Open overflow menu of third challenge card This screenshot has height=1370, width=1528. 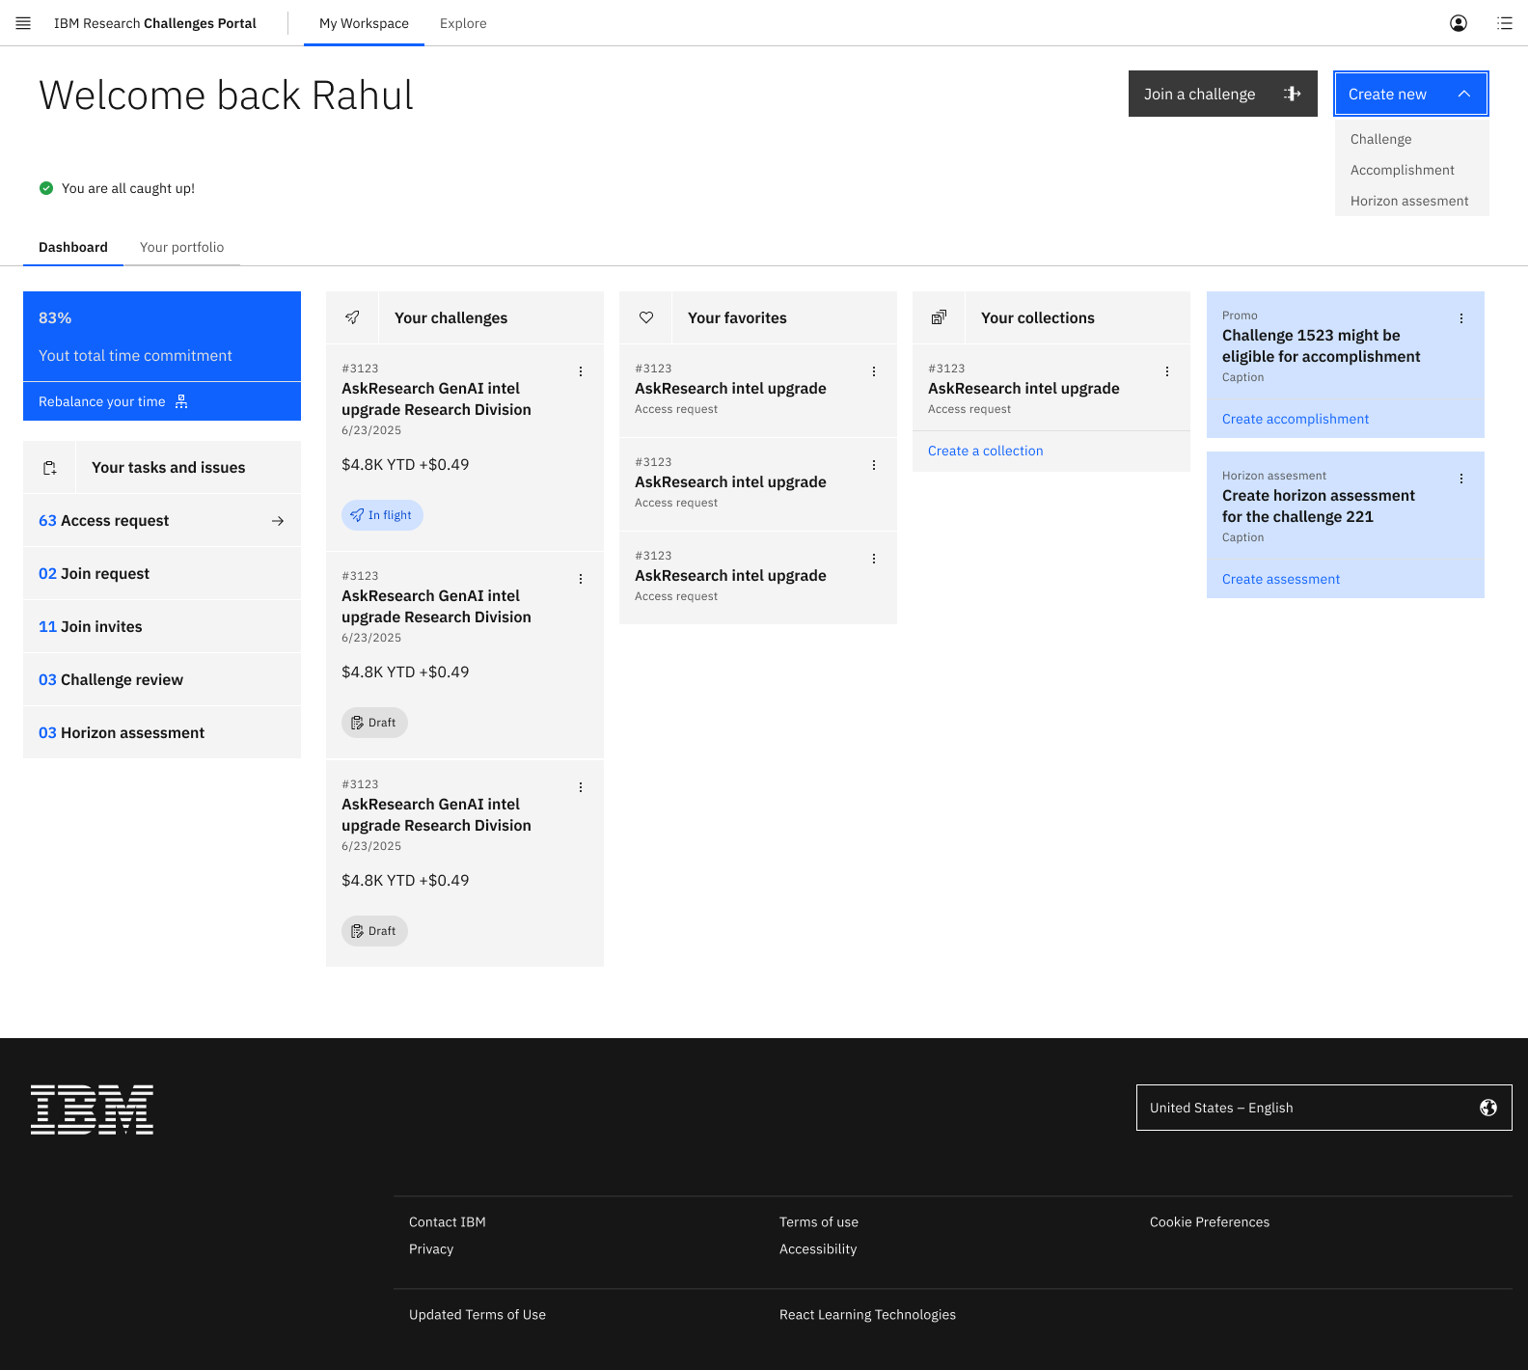click(x=581, y=787)
